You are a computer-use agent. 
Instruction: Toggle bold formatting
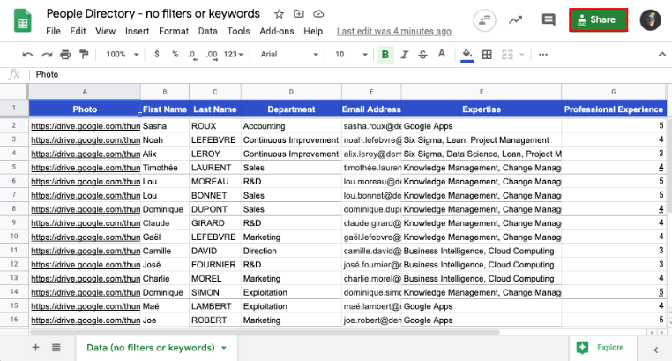pyautogui.click(x=385, y=55)
